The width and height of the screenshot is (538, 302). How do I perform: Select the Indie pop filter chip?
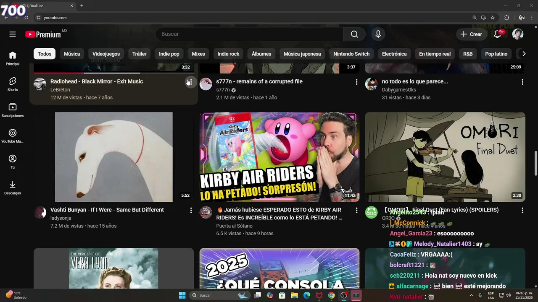pos(169,54)
